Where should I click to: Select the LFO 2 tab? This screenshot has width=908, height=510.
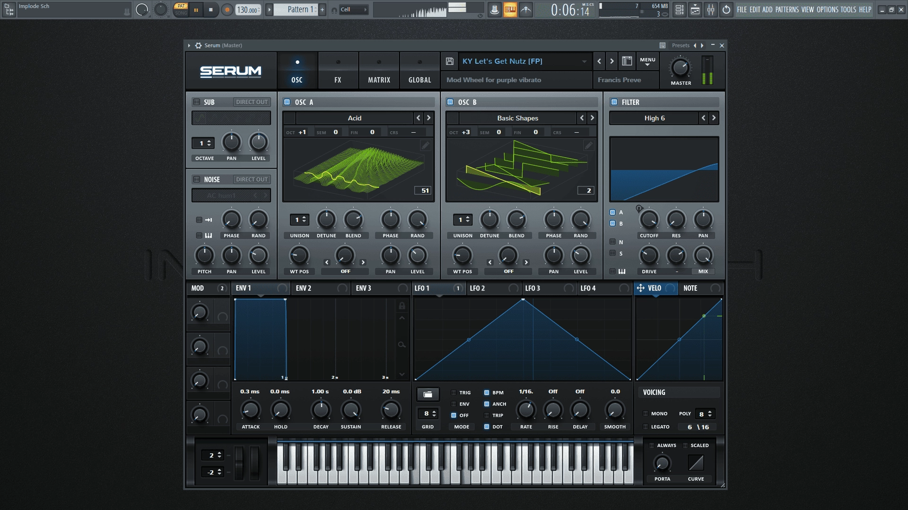pyautogui.click(x=494, y=288)
